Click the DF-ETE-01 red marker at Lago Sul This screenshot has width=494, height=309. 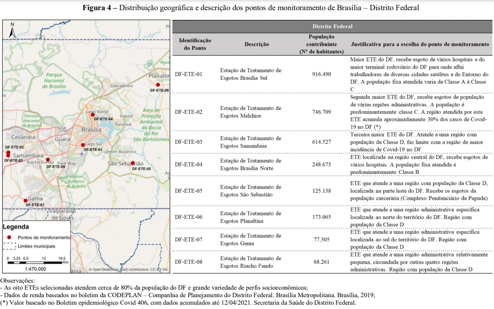tap(83, 145)
